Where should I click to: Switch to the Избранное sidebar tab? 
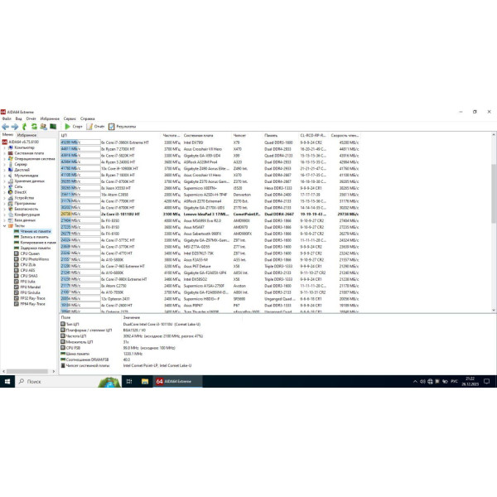pos(27,135)
